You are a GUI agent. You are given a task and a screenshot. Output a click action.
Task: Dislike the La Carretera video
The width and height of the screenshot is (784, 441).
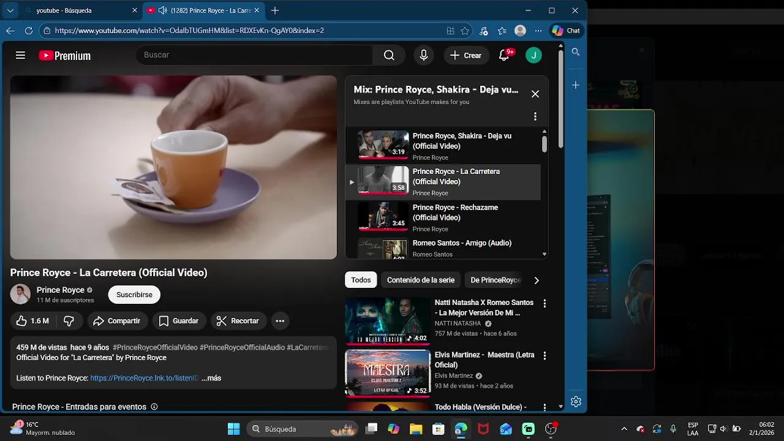point(69,321)
